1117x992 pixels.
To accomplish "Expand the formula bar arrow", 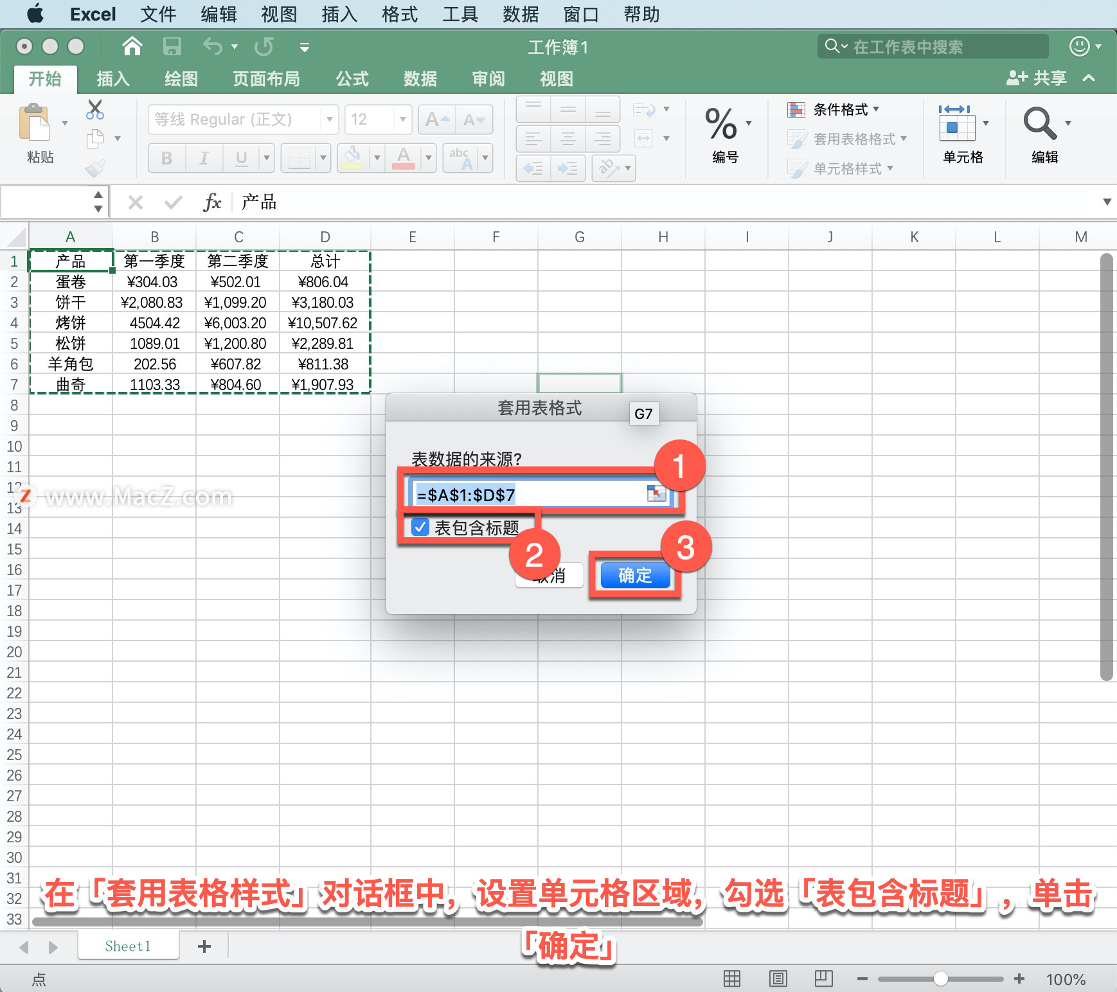I will [x=1107, y=202].
